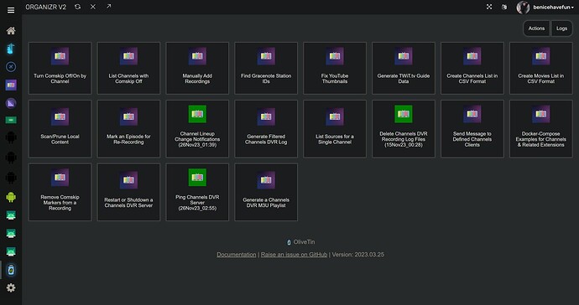579x305 pixels.
Task: Go to the Home icon in sidebar
Action: coord(11,31)
